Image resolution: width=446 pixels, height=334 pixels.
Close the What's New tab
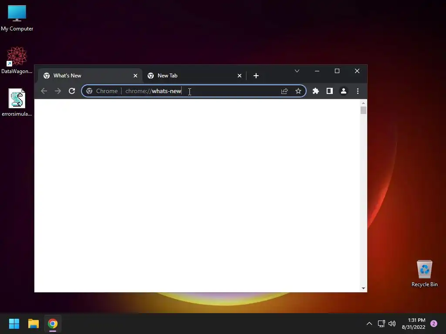(x=135, y=76)
